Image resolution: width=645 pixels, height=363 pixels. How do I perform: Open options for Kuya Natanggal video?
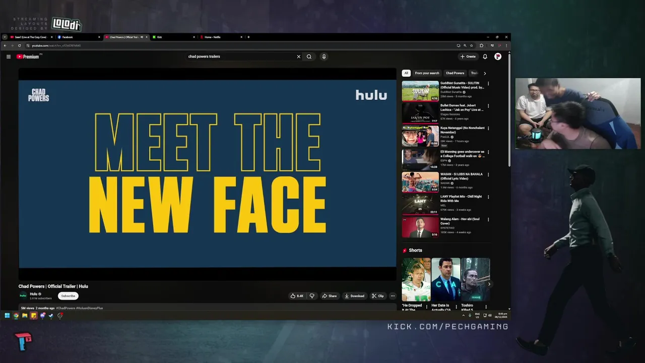pos(488,129)
